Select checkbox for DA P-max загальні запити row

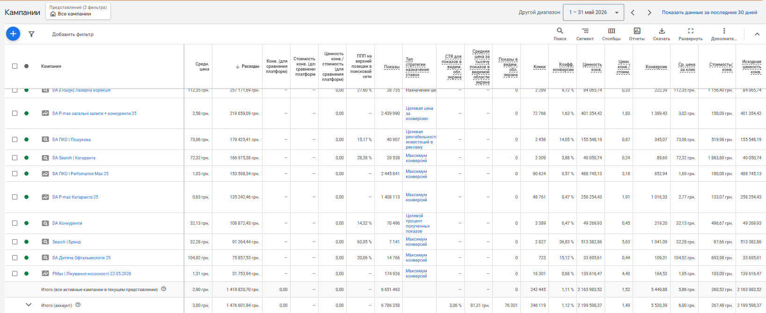15,113
